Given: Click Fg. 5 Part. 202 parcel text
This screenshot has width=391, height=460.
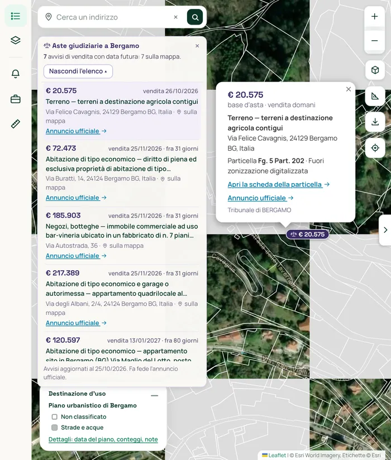Looking at the screenshot, I should pos(281,161).
